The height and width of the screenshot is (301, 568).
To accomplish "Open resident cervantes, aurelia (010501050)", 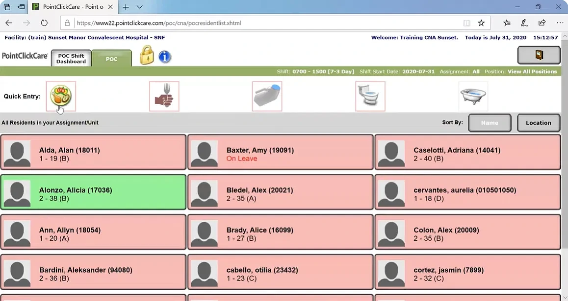I will click(x=467, y=192).
